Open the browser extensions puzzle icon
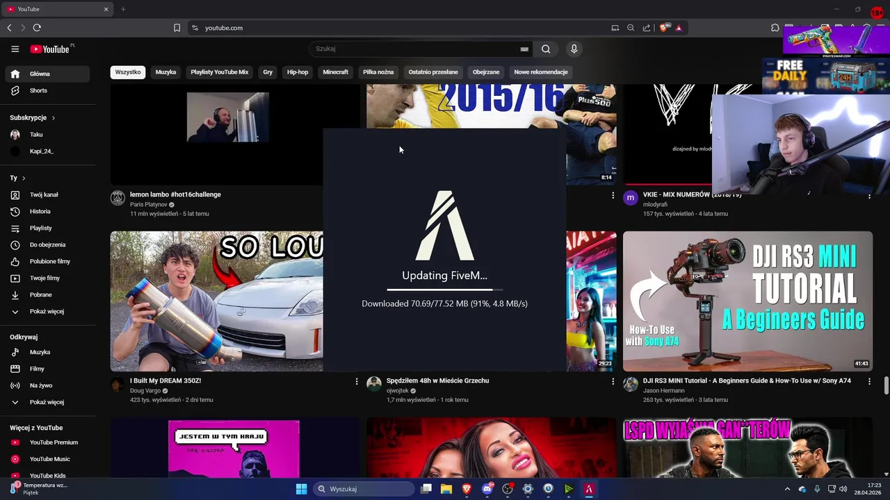This screenshot has width=890, height=500. pyautogui.click(x=775, y=28)
